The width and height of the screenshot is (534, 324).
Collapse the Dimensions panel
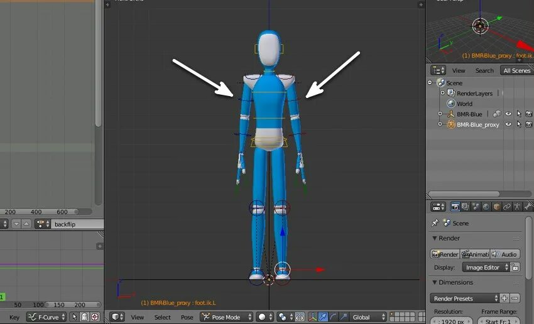tap(435, 282)
